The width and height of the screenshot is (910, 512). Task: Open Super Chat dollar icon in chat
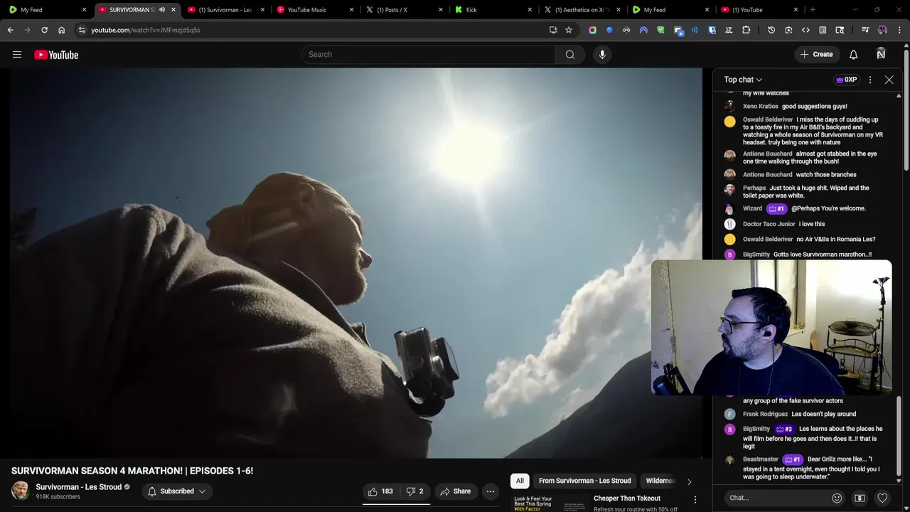860,498
